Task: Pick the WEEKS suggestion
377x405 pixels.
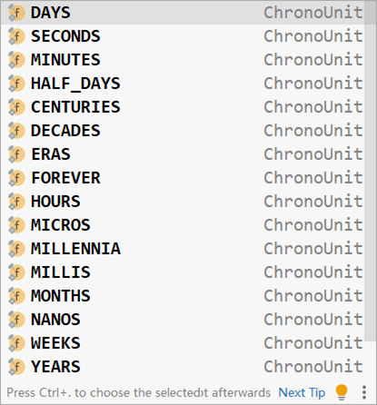Action: pos(183,343)
